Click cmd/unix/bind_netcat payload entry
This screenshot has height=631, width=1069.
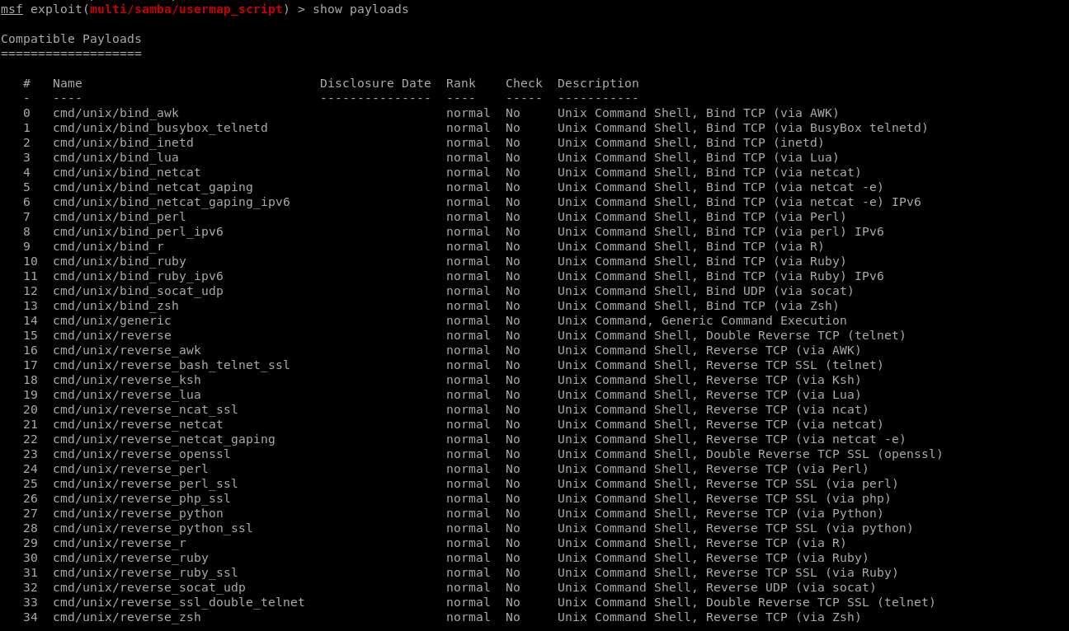click(127, 172)
